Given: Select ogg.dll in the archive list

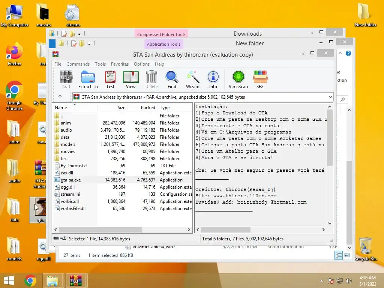Looking at the screenshot, I should (122, 187).
